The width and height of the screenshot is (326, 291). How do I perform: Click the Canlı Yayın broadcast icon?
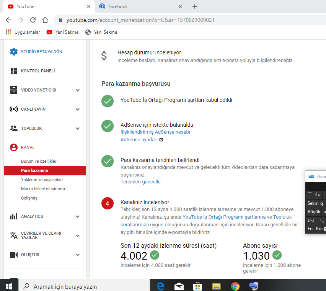point(14,109)
